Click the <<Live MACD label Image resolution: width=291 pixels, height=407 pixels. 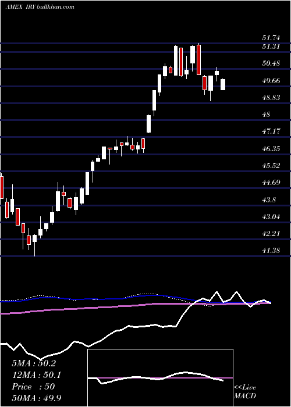click(245, 392)
